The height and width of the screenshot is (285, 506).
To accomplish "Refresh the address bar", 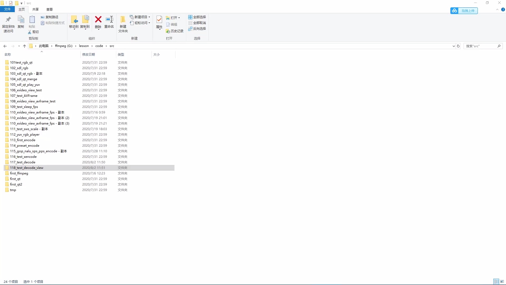I will [458, 46].
